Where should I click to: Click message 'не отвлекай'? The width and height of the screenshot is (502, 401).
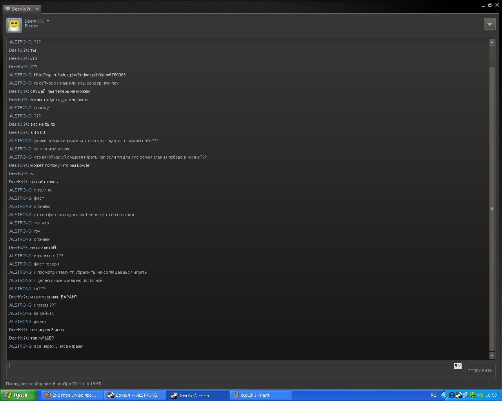[x=43, y=247]
